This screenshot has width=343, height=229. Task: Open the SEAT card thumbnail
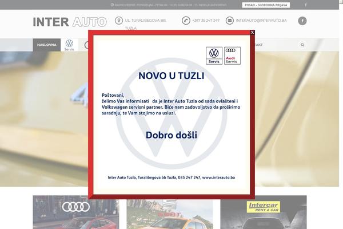click(x=170, y=214)
